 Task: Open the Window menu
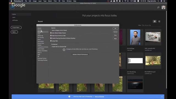69,1
